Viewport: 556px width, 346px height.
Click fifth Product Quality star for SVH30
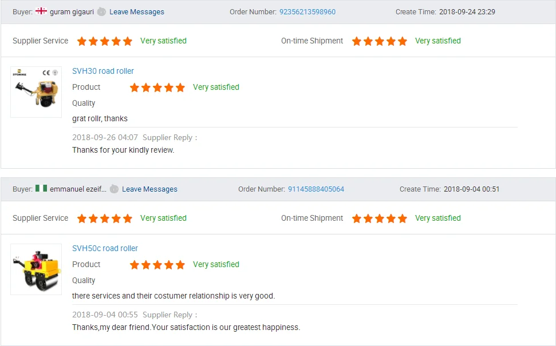click(x=180, y=88)
